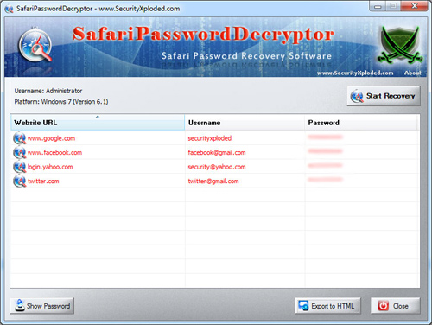
Task: Minimize the SafariPasswordDecryptor window
Action: [378, 6]
